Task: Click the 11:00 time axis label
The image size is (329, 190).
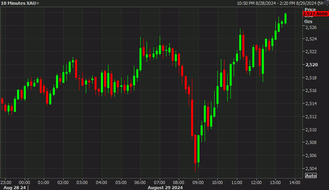Action: click(237, 182)
